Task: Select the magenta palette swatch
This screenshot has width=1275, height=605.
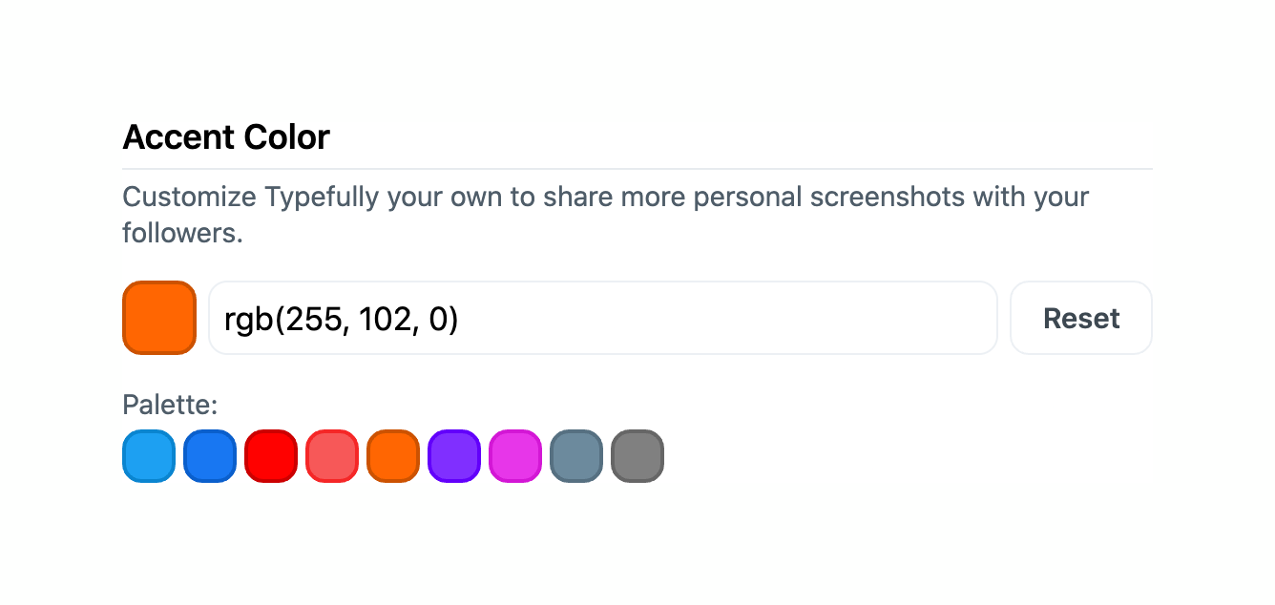Action: click(x=515, y=456)
